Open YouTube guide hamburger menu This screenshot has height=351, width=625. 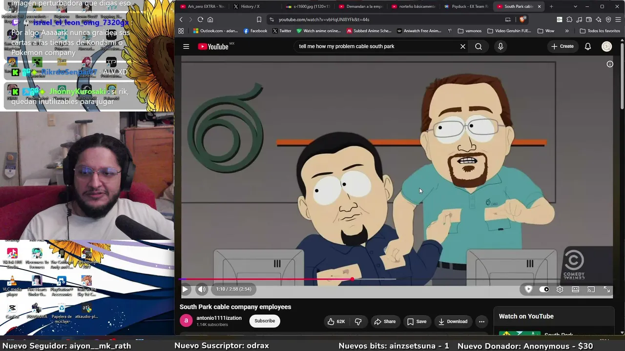[x=186, y=46]
